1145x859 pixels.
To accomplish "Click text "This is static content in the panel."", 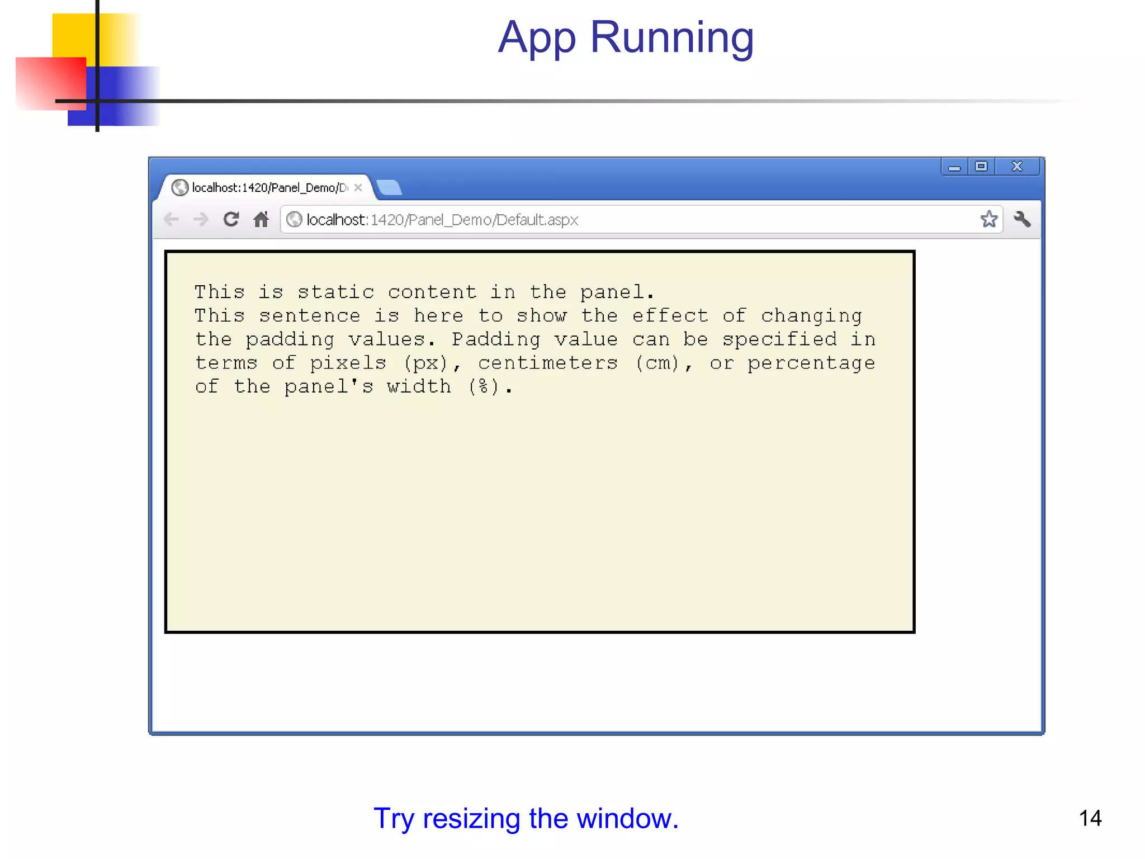I will pyautogui.click(x=424, y=292).
